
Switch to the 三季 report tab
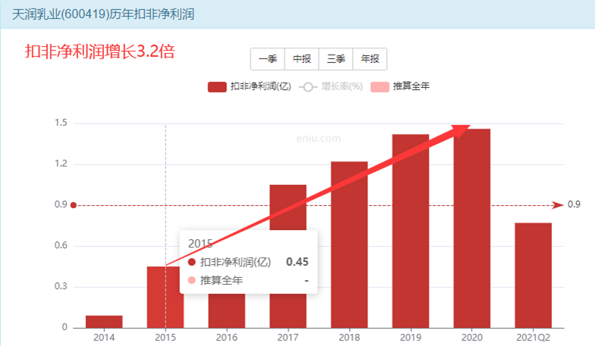pyautogui.click(x=335, y=59)
